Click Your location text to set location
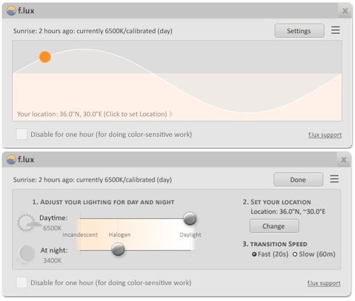The image size is (355, 301). tap(92, 114)
